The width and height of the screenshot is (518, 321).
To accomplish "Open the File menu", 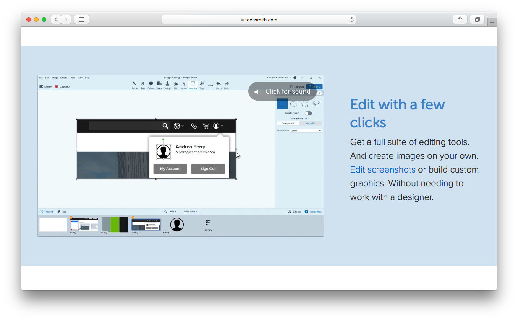I will [41, 78].
